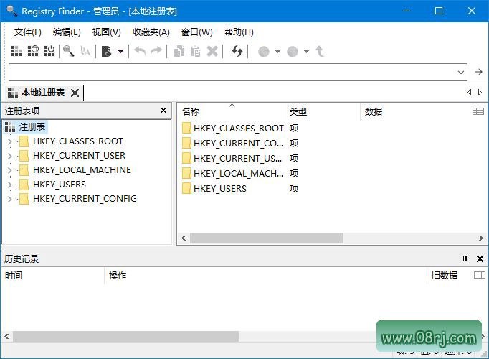Sort by the 名称 column header

pos(231,111)
